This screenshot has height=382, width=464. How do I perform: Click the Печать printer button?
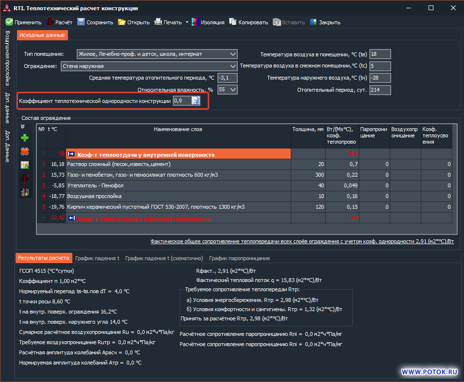pyautogui.click(x=168, y=22)
